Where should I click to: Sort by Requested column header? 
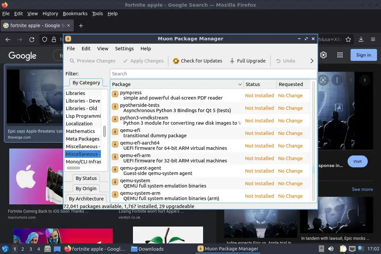coord(293,84)
